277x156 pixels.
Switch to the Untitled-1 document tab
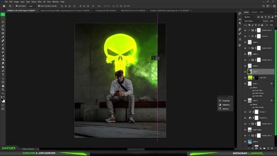pos(21,10)
